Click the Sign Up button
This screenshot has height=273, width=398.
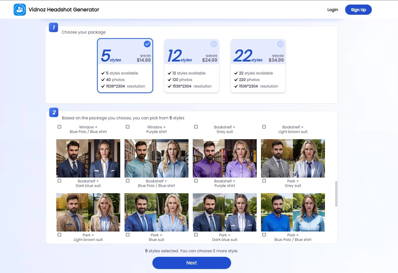[358, 10]
